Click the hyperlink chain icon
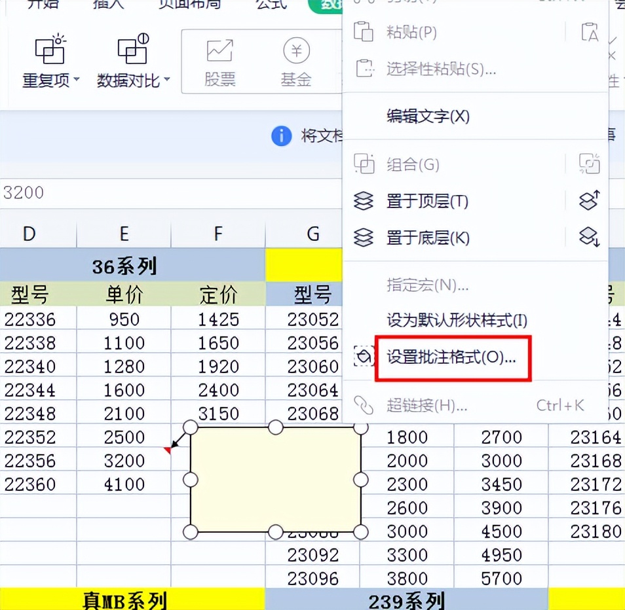The height and width of the screenshot is (610, 625). (364, 405)
